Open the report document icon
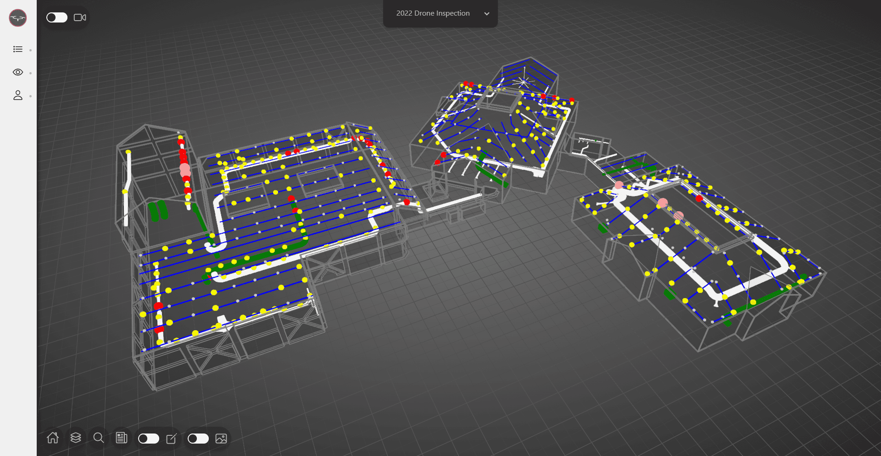881x456 pixels. coord(121,438)
